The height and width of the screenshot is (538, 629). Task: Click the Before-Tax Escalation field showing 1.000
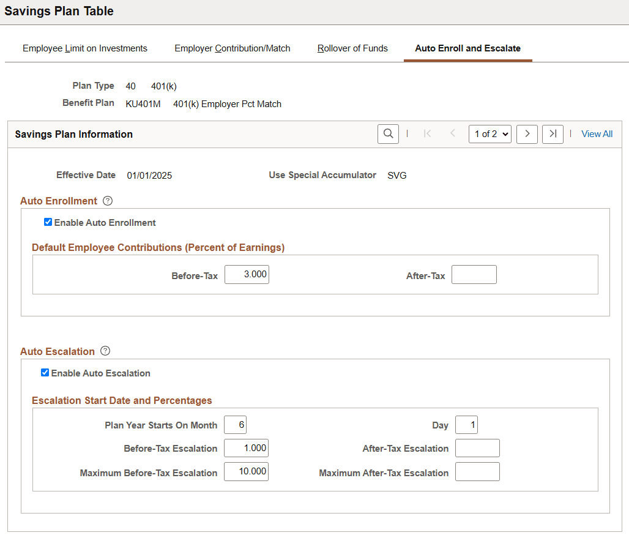246,447
